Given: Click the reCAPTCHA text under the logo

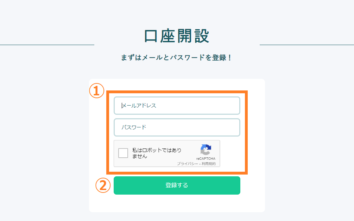Looking at the screenshot, I should 206,158.
